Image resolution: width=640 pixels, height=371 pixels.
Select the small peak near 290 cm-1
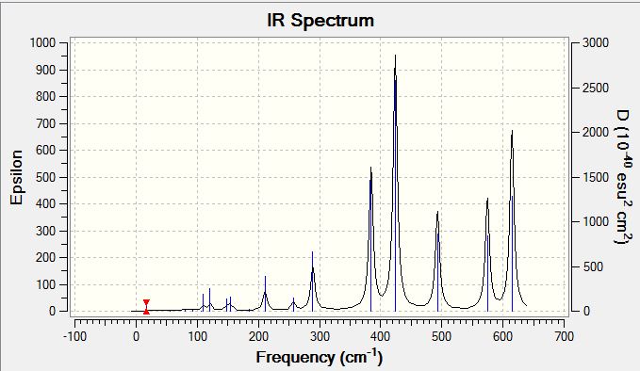tap(313, 282)
